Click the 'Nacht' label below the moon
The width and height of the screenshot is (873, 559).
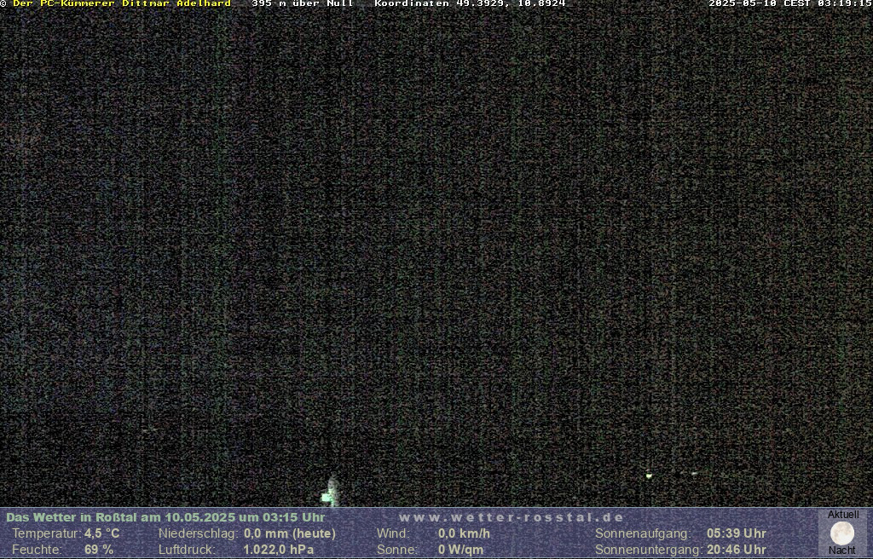click(x=841, y=550)
